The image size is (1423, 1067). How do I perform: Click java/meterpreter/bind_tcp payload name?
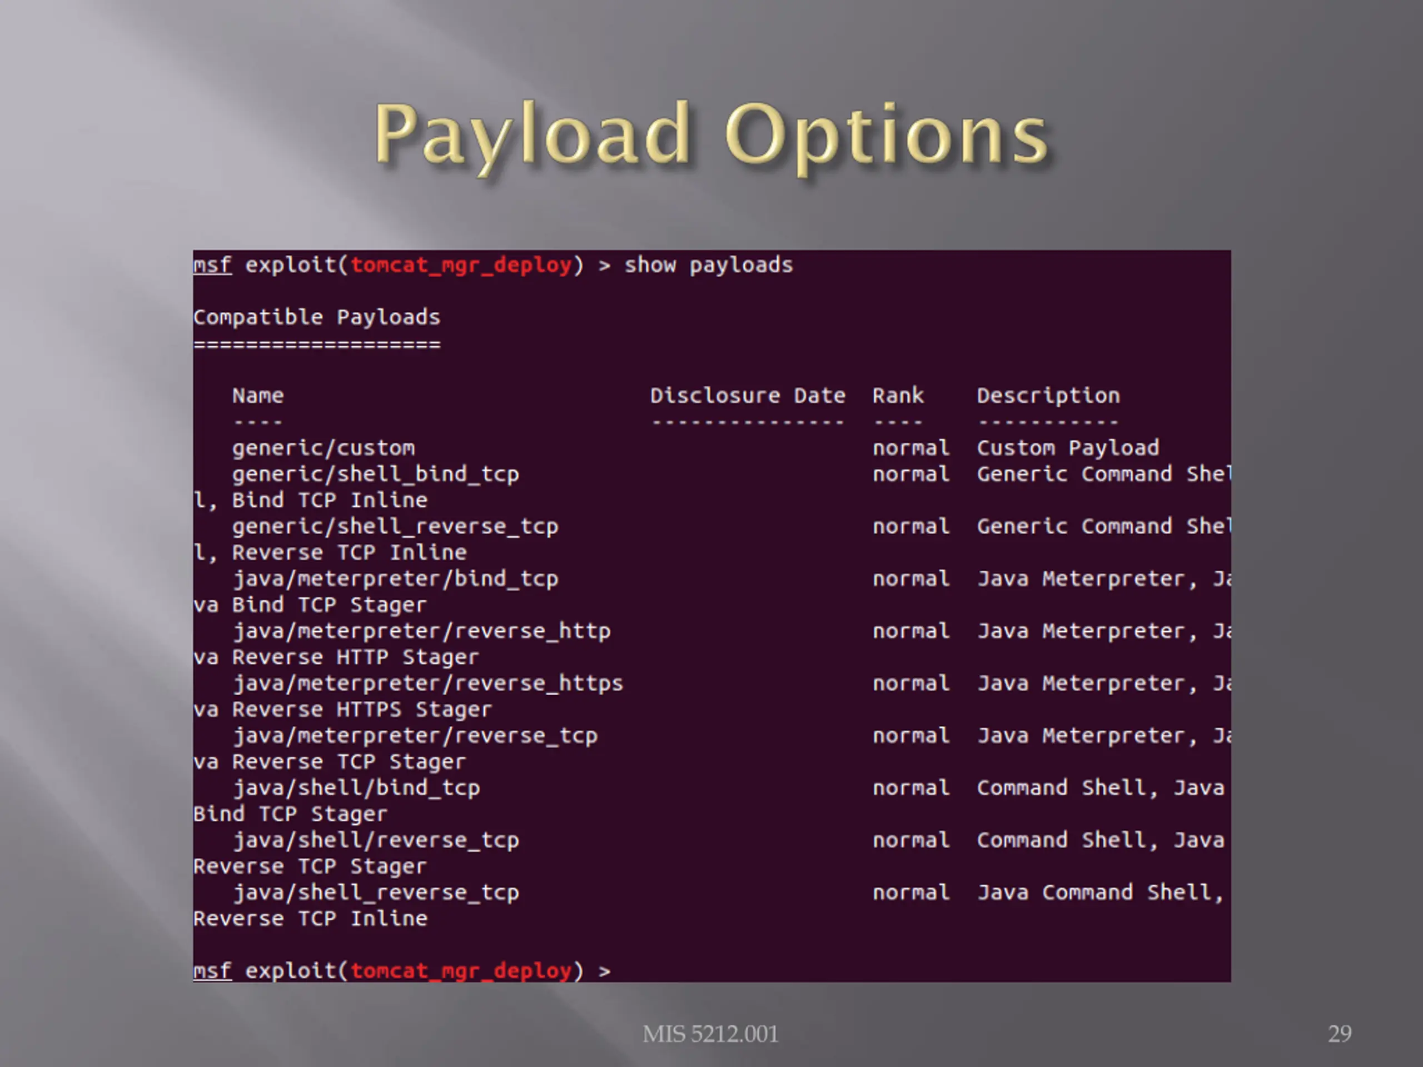click(x=395, y=579)
